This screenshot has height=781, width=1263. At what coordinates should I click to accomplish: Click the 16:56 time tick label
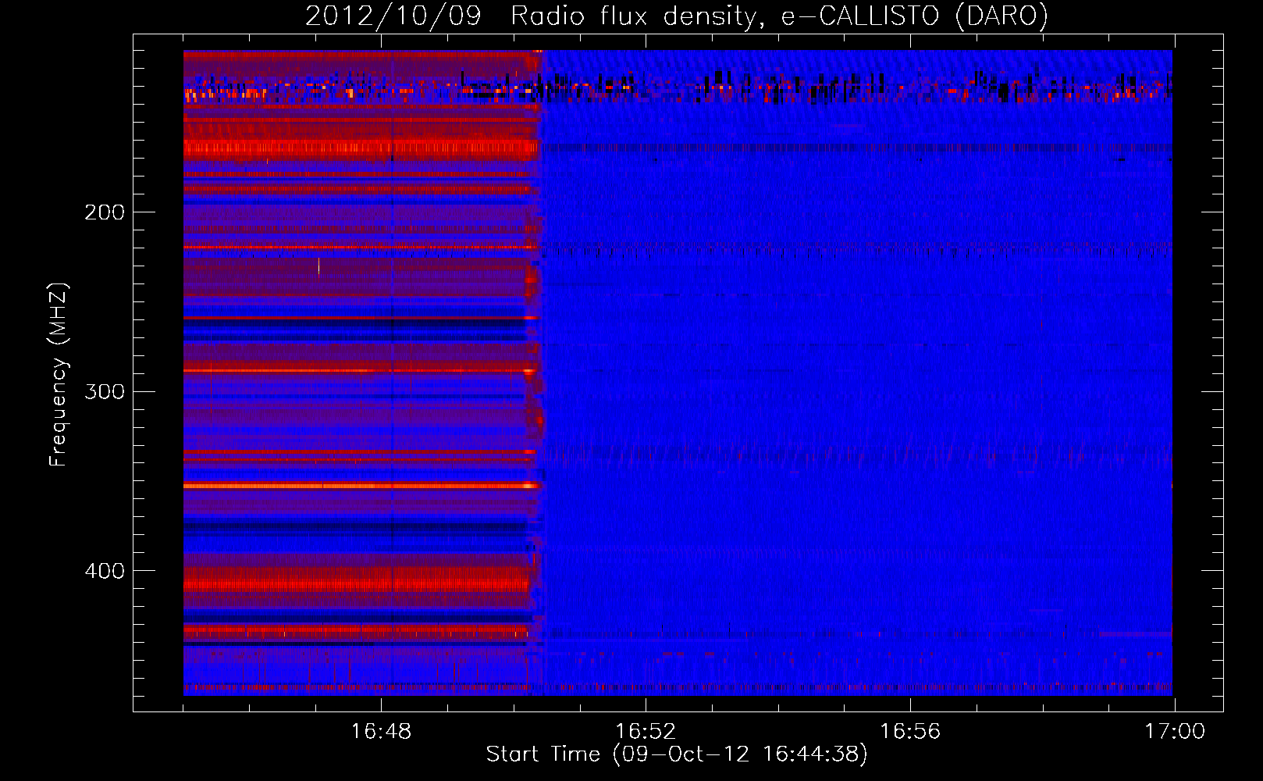point(910,732)
